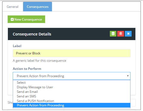Select the Consequences tab
The width and height of the screenshot is (143, 111).
coord(38,7)
